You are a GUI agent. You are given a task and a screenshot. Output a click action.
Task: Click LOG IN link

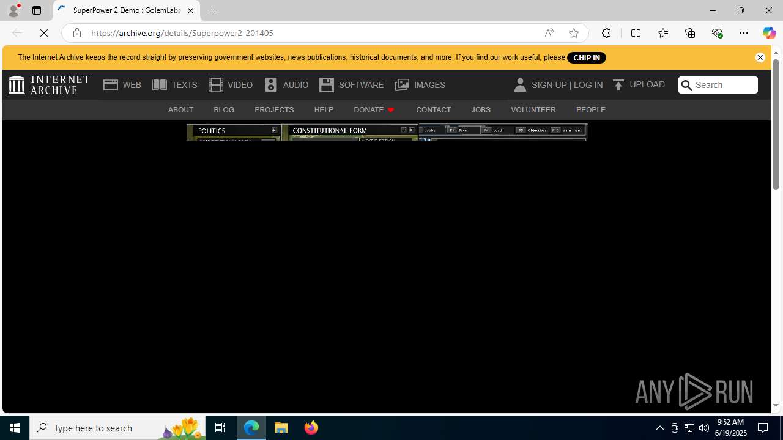(x=588, y=85)
